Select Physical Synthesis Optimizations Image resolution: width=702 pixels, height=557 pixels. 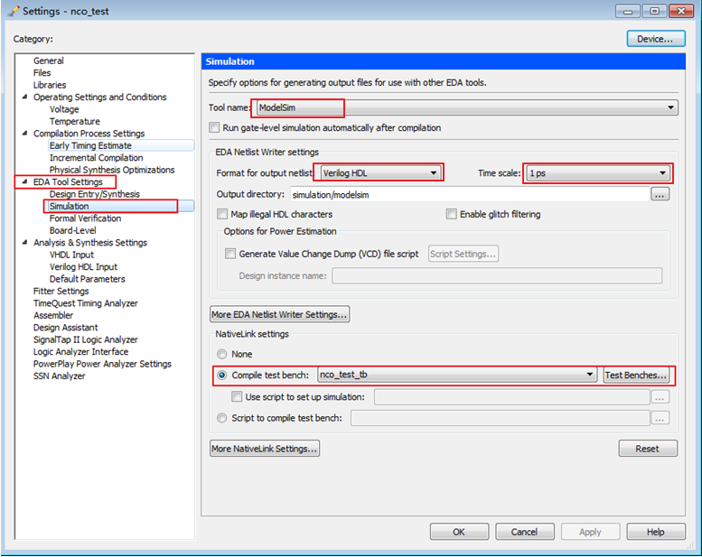pos(112,170)
